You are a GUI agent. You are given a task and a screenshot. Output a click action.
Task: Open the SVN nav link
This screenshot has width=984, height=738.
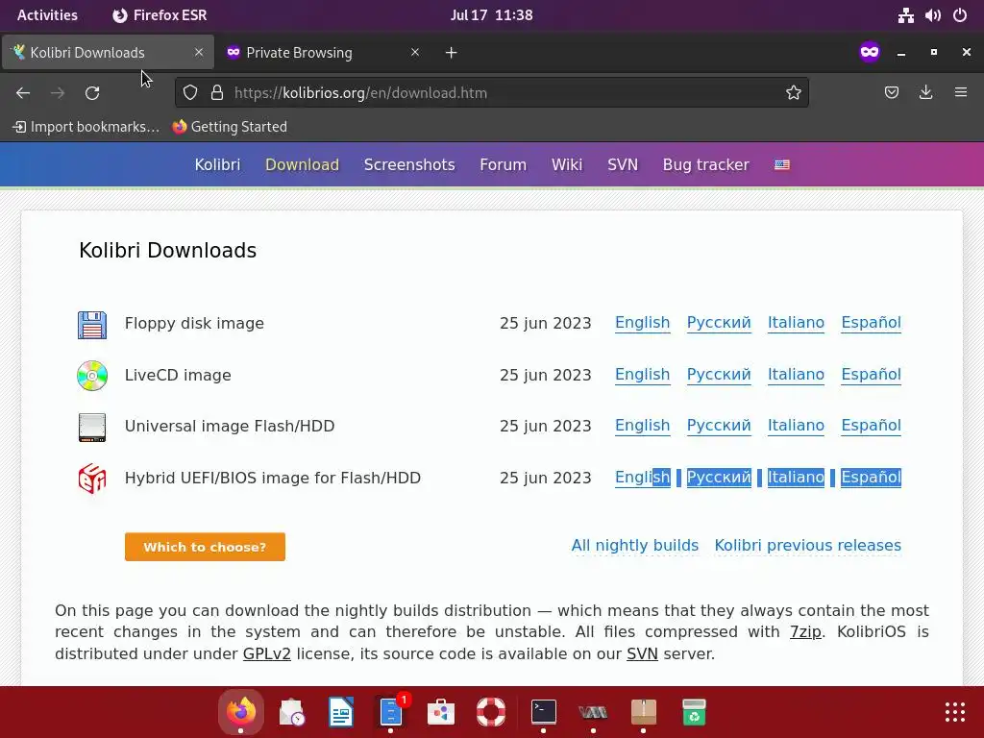(x=623, y=164)
